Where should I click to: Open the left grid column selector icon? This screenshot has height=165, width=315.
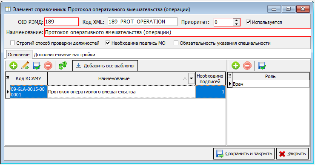pos(8,78)
